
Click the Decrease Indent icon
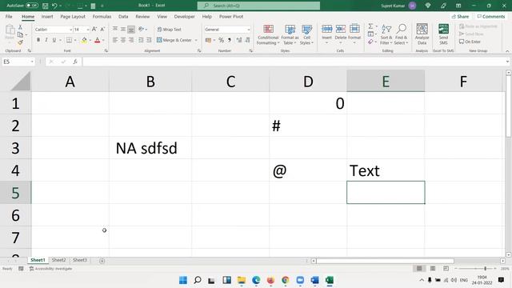coord(141,40)
